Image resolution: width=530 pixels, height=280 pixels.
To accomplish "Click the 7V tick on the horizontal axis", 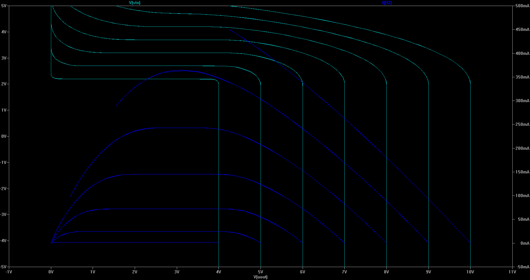I will [x=344, y=272].
